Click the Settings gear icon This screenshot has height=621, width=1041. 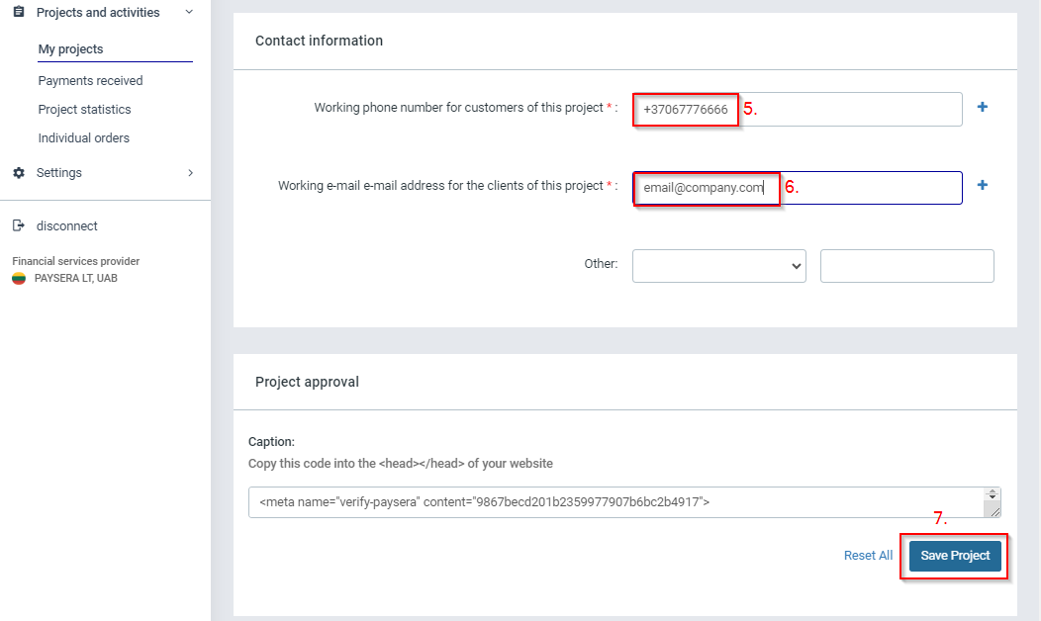click(18, 173)
